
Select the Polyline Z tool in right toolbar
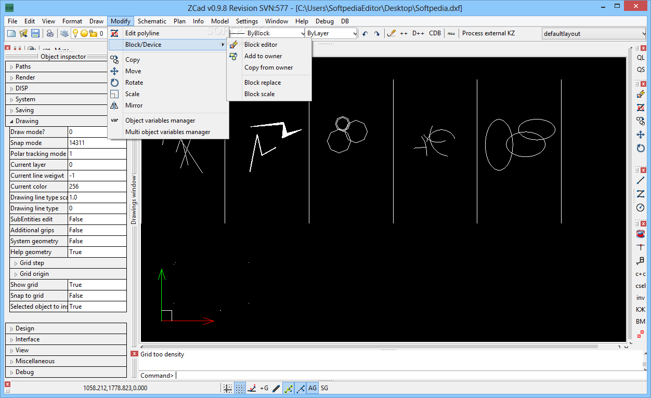[641, 194]
